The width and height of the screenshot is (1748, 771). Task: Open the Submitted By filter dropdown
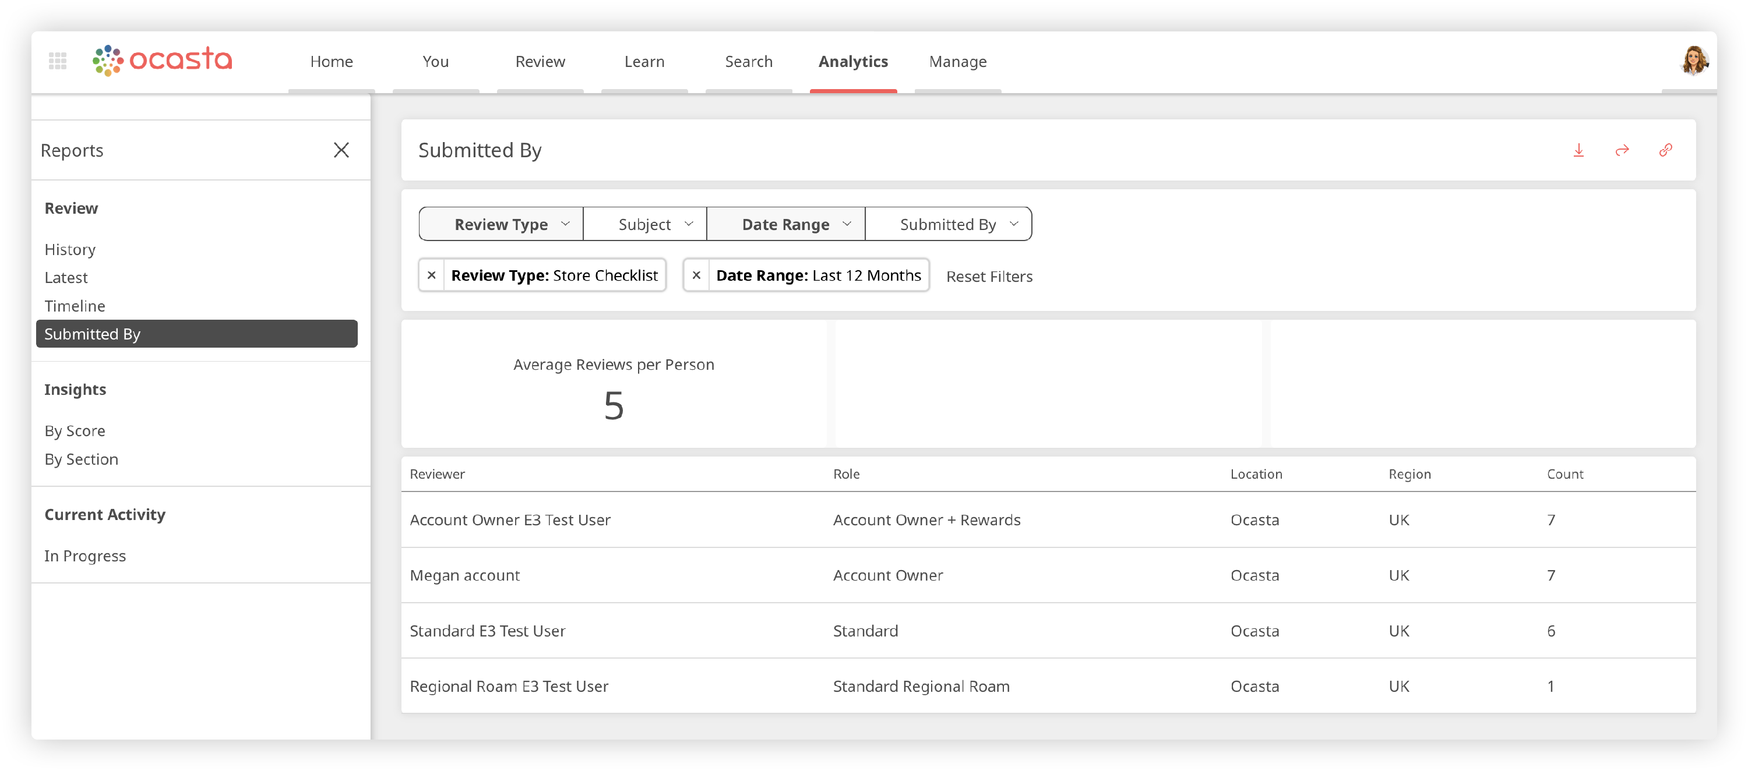(x=948, y=224)
